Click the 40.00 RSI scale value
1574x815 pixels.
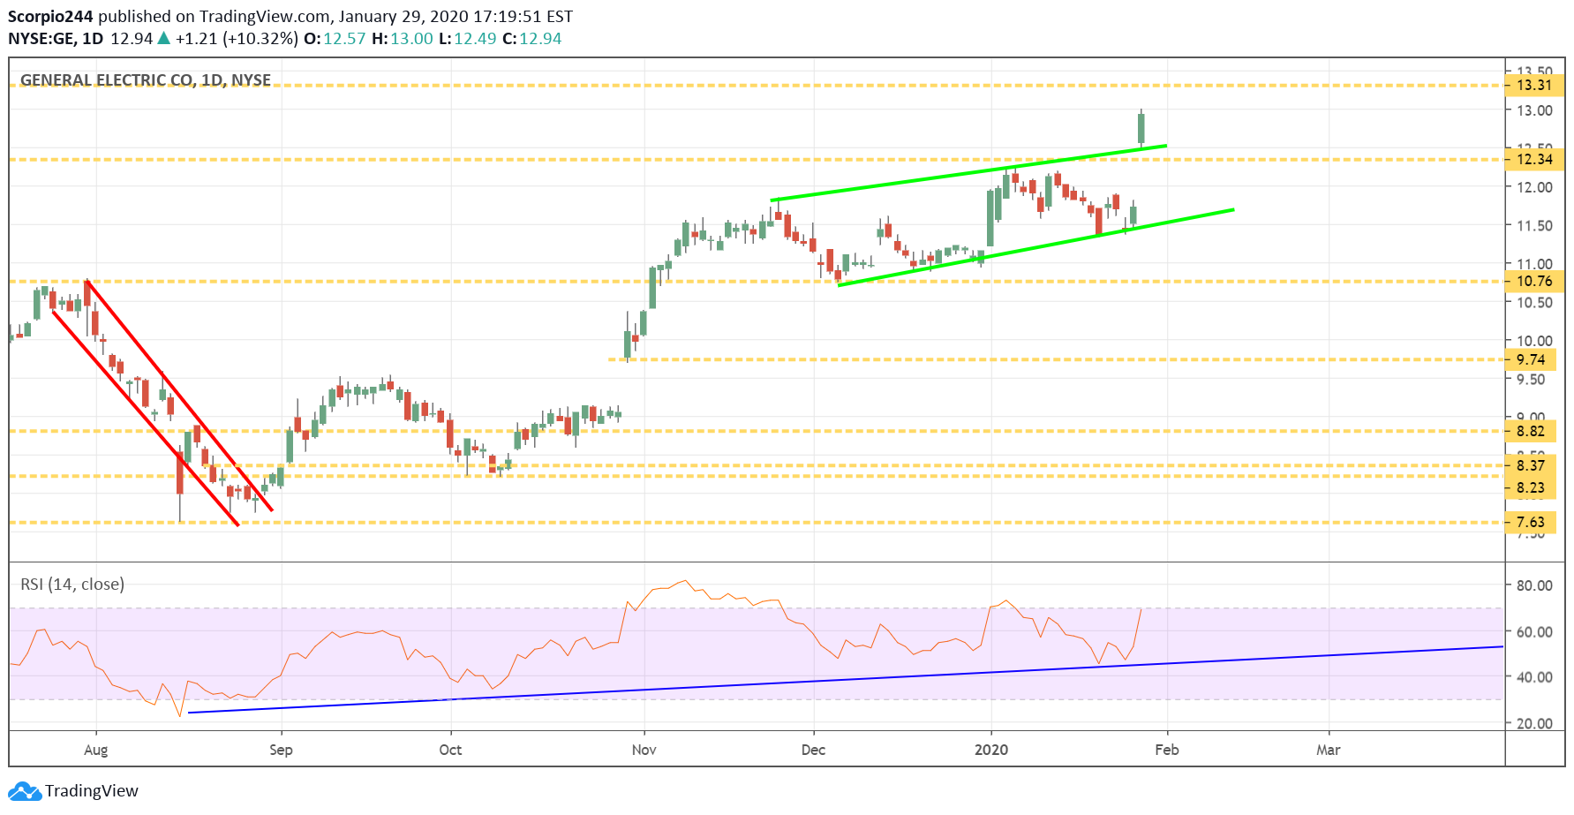click(1534, 678)
